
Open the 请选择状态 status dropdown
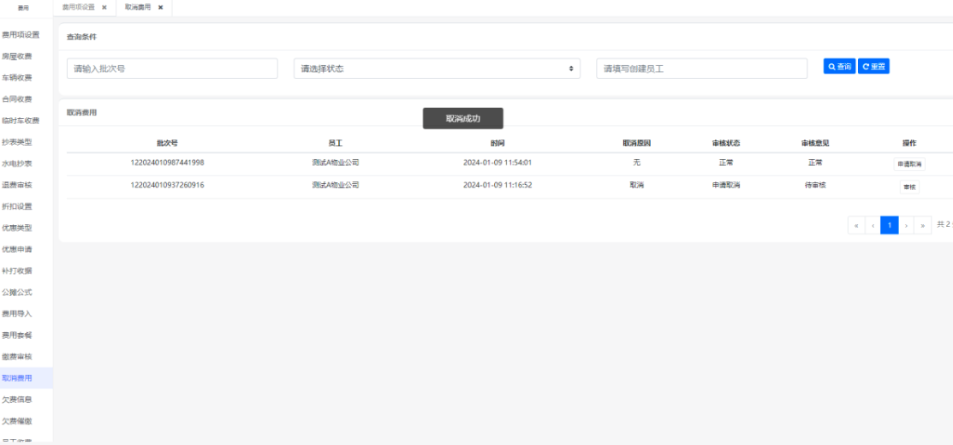tap(437, 68)
